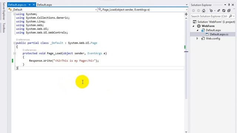Open the Server Explorer side tab

(4, 11)
